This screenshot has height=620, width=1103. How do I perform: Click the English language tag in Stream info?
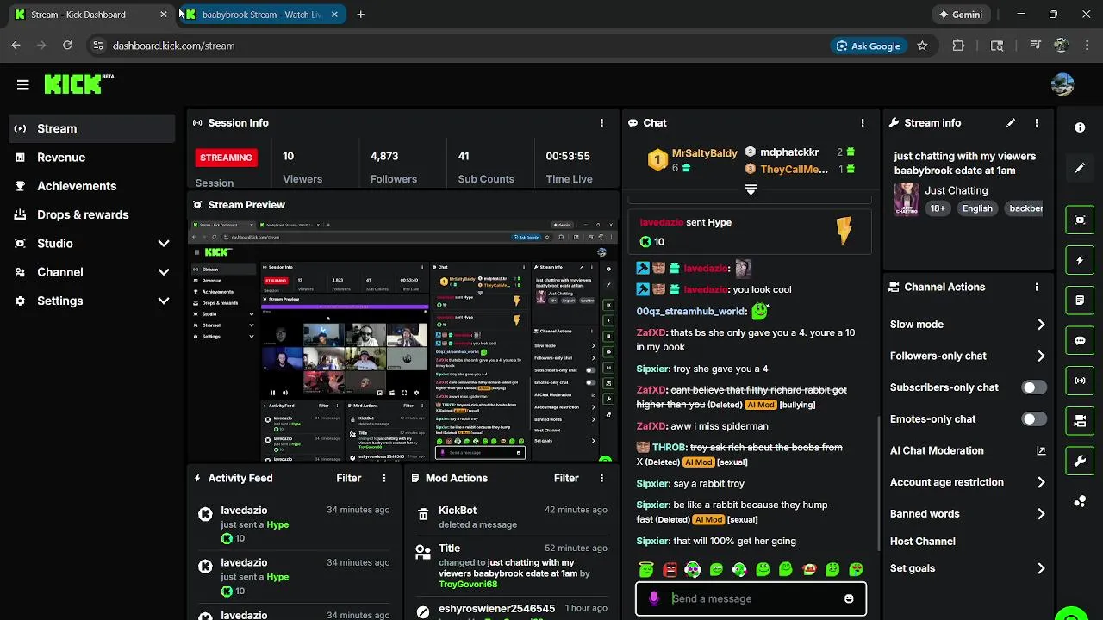(977, 208)
